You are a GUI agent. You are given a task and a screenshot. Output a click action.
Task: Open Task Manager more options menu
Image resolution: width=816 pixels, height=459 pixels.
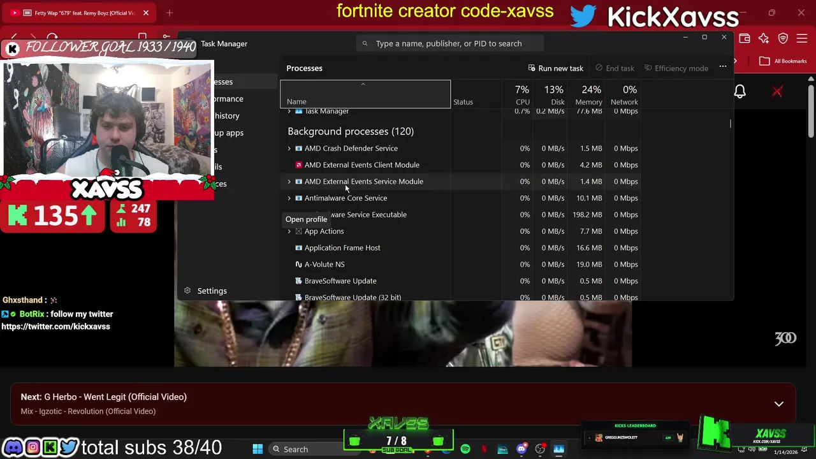[723, 68]
